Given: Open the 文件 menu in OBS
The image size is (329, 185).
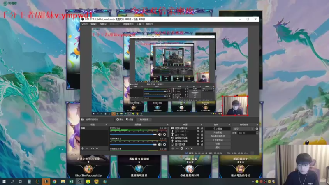Looking at the screenshot, I should point(84,24).
